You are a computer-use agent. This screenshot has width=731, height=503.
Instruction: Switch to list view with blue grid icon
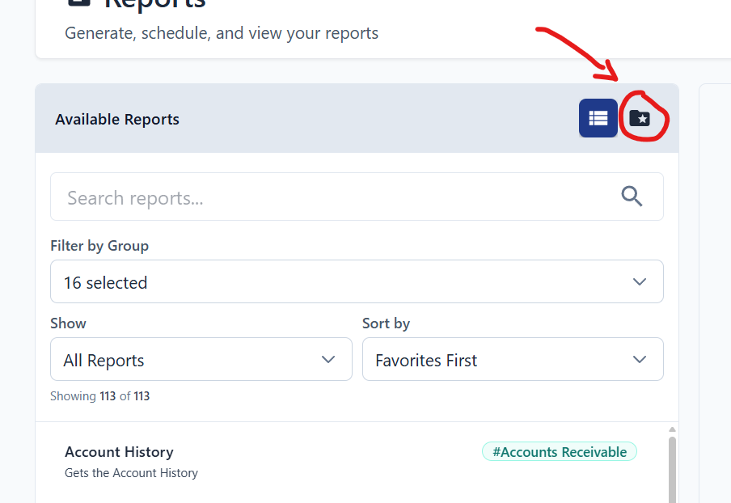point(598,118)
